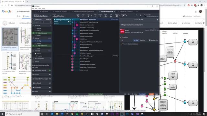Viewport: 207px width, 116px height.
Task: Click the GitHub remote entry
Action: click(38, 54)
